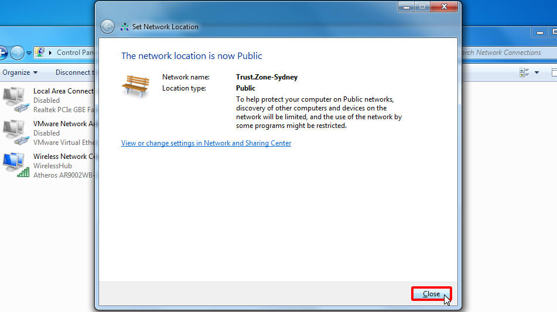The height and width of the screenshot is (312, 557).
Task: Expand the Organize dropdown menu
Action: pyautogui.click(x=20, y=72)
